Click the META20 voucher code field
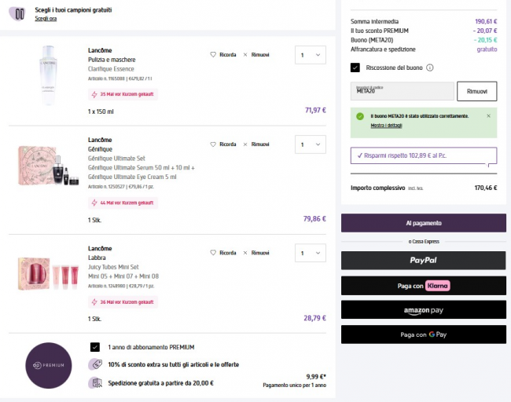Screen dimensions: 511x402 coord(402,91)
